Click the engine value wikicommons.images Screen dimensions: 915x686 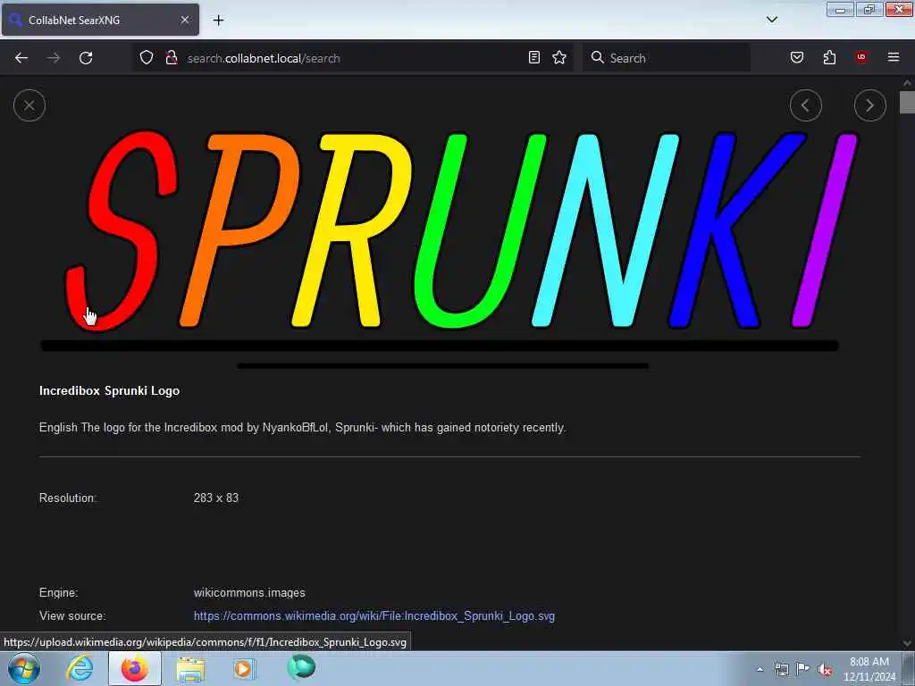pos(249,593)
